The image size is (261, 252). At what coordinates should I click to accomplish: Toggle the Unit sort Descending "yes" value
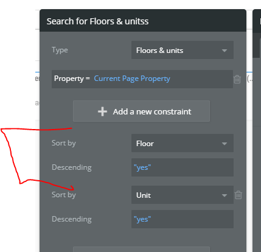coord(183,219)
